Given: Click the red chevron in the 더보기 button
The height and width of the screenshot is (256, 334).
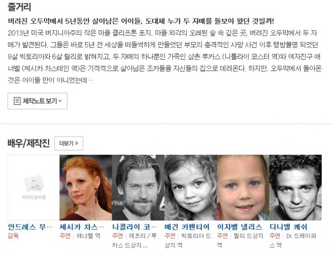Looking at the screenshot, I should [77, 143].
